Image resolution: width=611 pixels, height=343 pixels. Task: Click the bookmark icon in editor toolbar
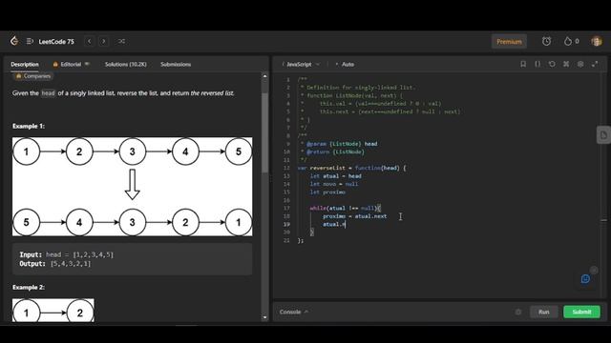(x=523, y=64)
